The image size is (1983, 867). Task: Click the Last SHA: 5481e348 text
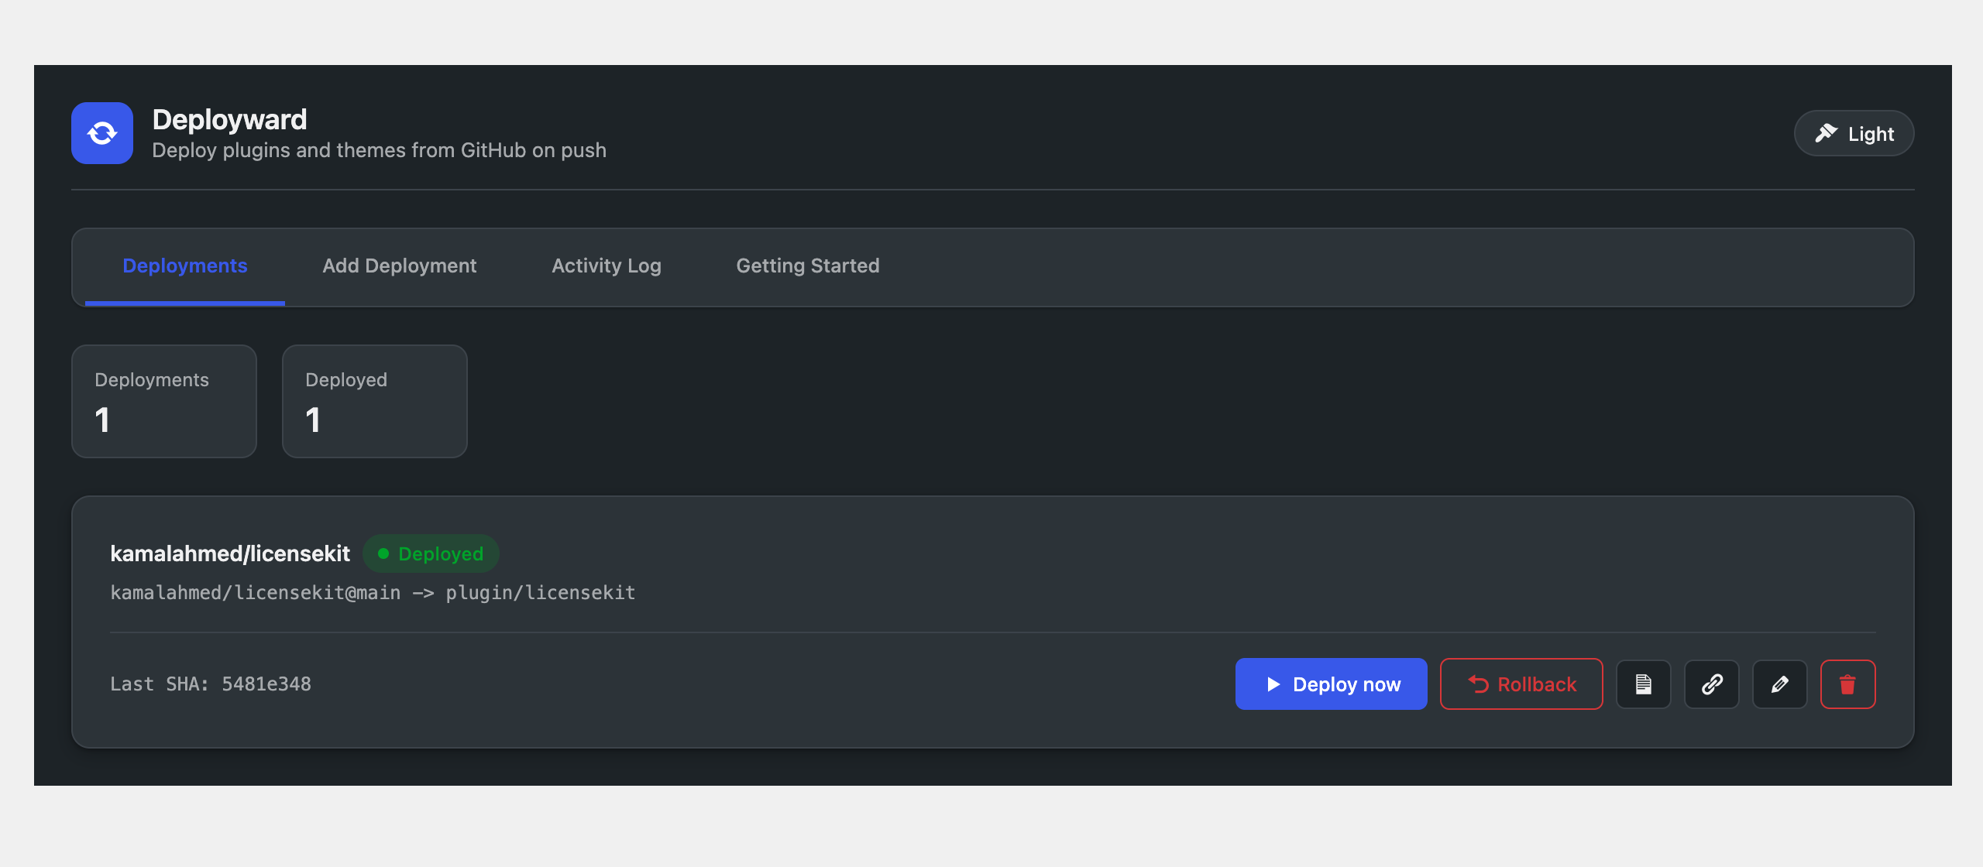pos(211,684)
